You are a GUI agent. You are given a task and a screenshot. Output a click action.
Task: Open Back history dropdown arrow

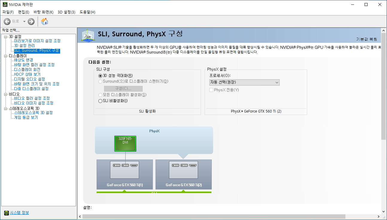coord(24,22)
